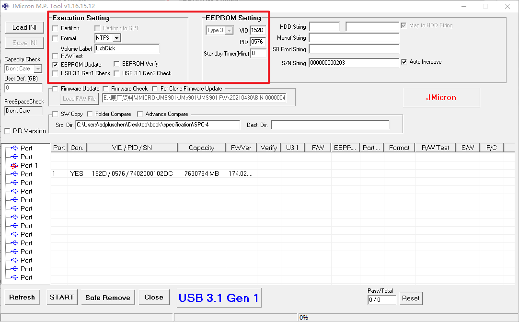
Task: Enable the EEPROM Verify checkbox
Action: coord(116,64)
